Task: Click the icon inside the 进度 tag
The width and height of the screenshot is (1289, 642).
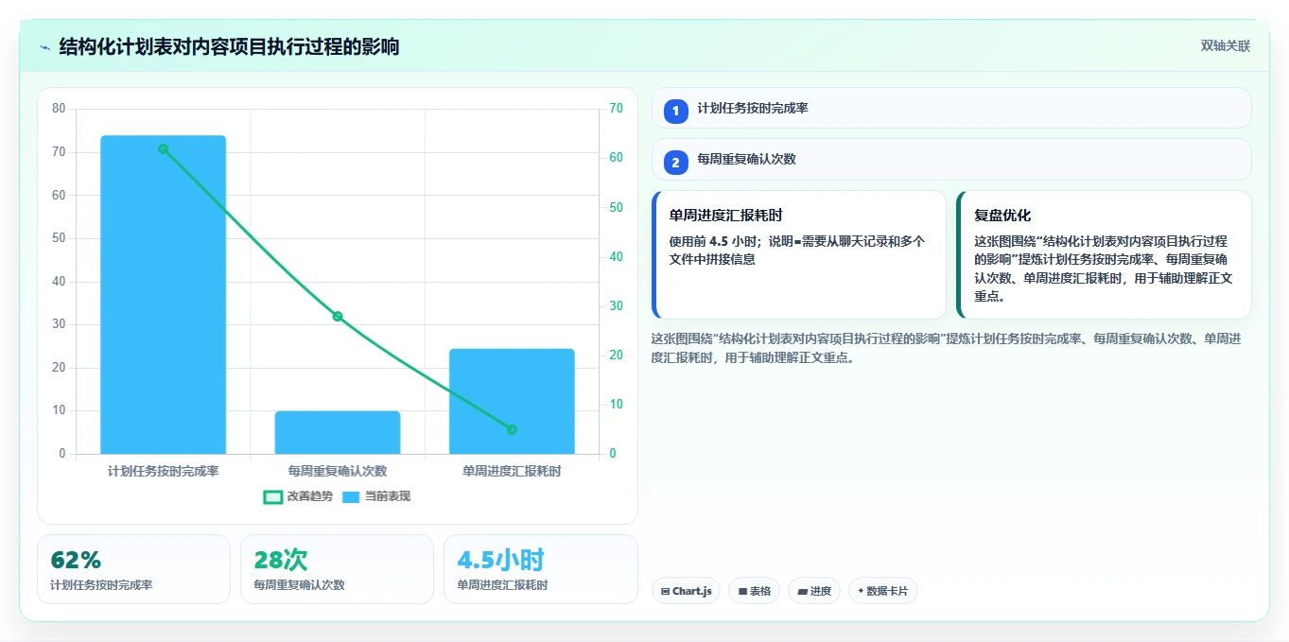Action: 803,591
